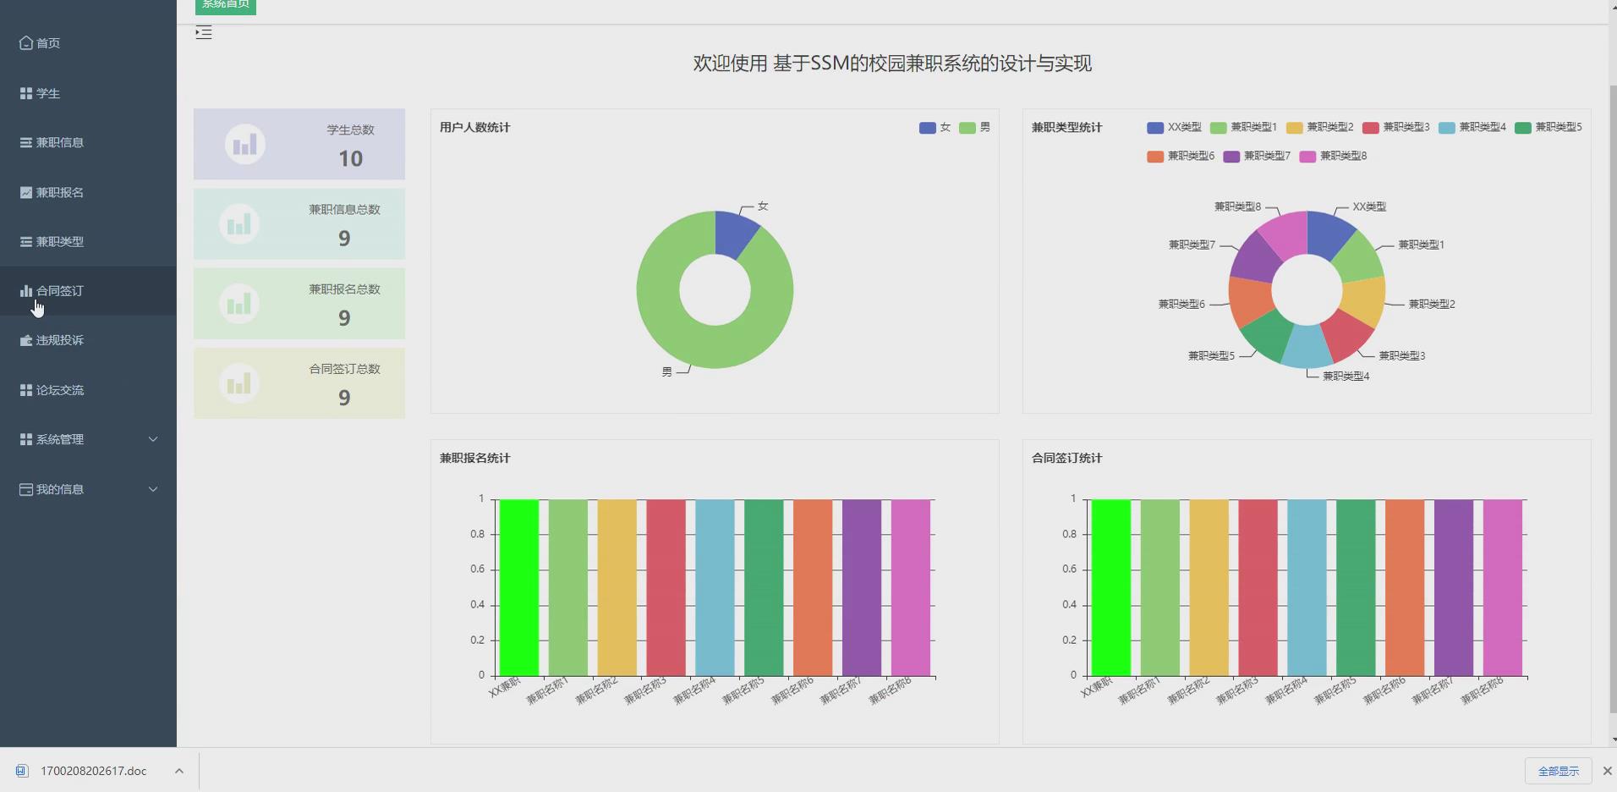
Task: Click the list icon beside 兼职类型
Action: click(26, 242)
